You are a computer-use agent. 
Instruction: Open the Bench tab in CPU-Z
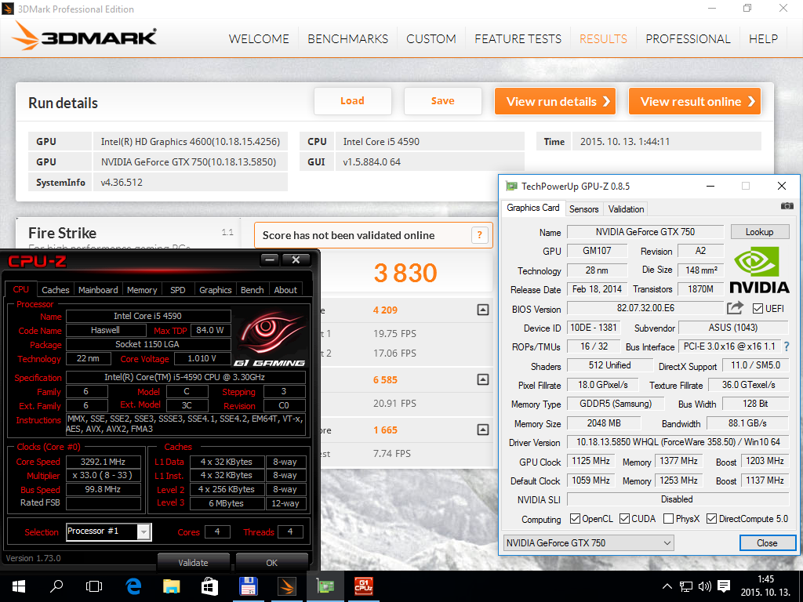(252, 290)
